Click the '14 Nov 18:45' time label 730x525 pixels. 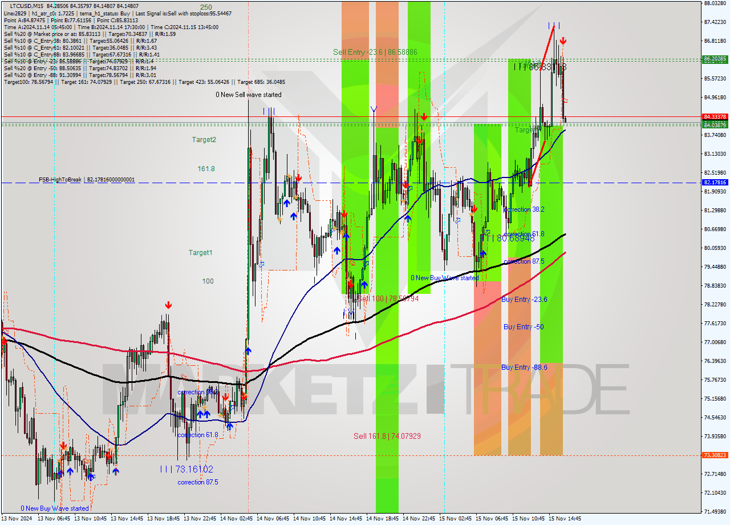(x=382, y=519)
